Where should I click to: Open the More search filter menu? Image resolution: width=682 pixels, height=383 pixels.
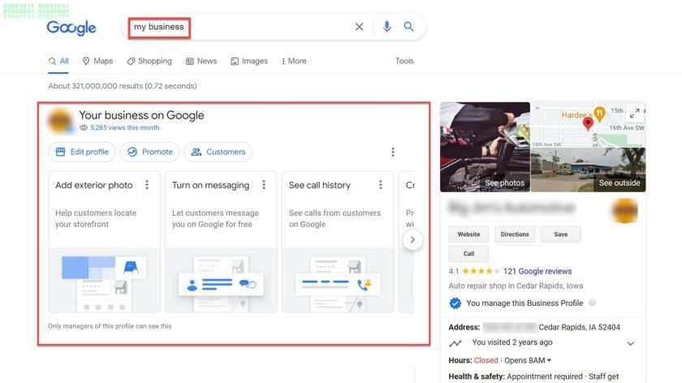coord(293,61)
